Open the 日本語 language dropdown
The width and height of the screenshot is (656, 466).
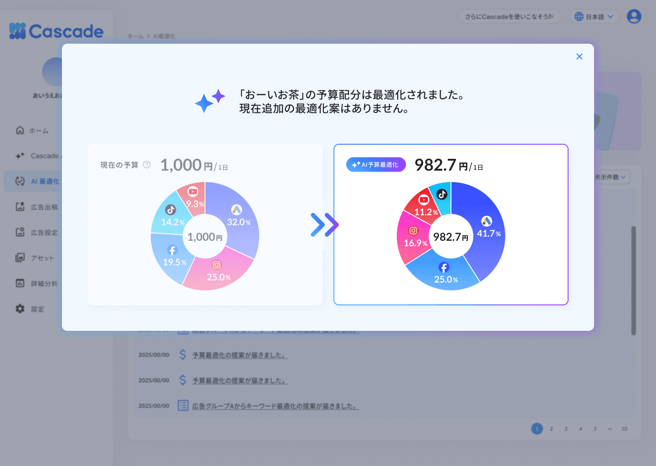pyautogui.click(x=594, y=16)
